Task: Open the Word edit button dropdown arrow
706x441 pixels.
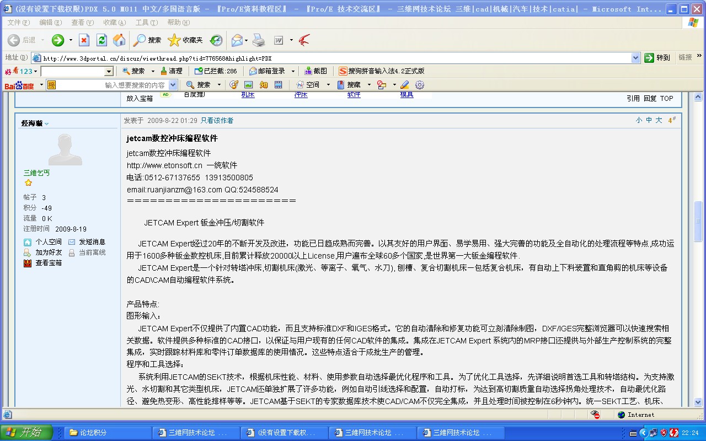Action: (x=290, y=40)
